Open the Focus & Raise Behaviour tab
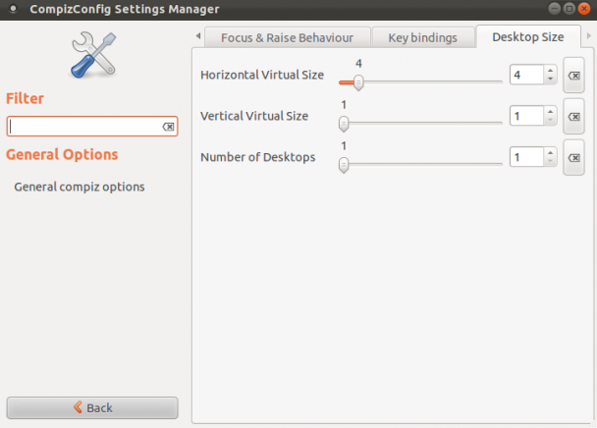The image size is (597, 428). point(288,37)
